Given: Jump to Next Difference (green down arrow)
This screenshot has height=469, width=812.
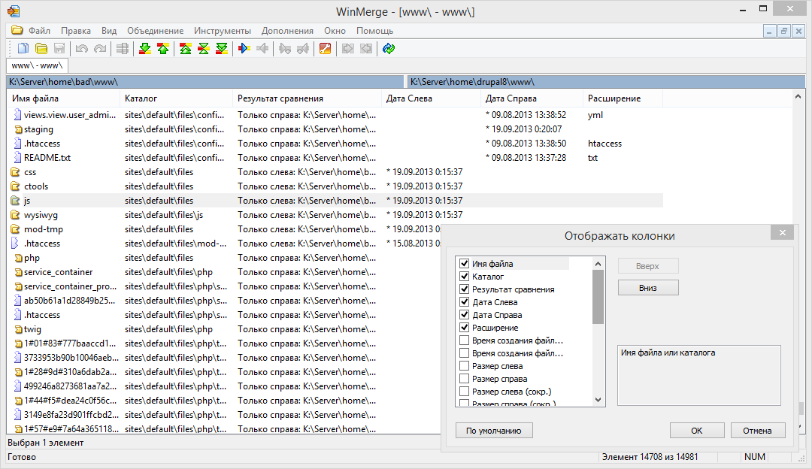Looking at the screenshot, I should (x=145, y=49).
